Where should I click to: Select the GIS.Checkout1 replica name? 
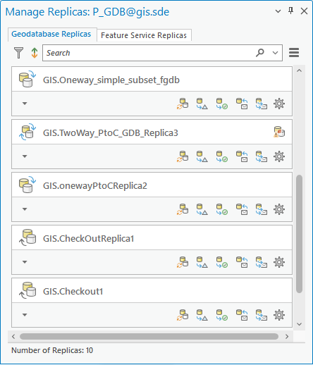coord(73,292)
